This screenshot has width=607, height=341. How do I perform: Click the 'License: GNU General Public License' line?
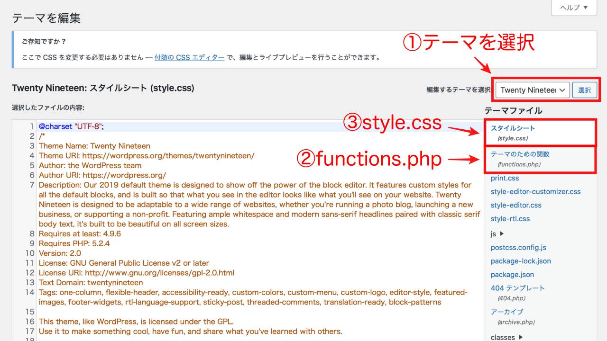[x=124, y=263]
